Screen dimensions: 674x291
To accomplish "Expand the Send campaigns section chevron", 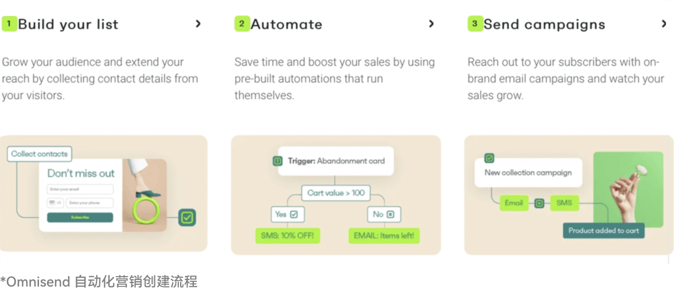I will [664, 24].
